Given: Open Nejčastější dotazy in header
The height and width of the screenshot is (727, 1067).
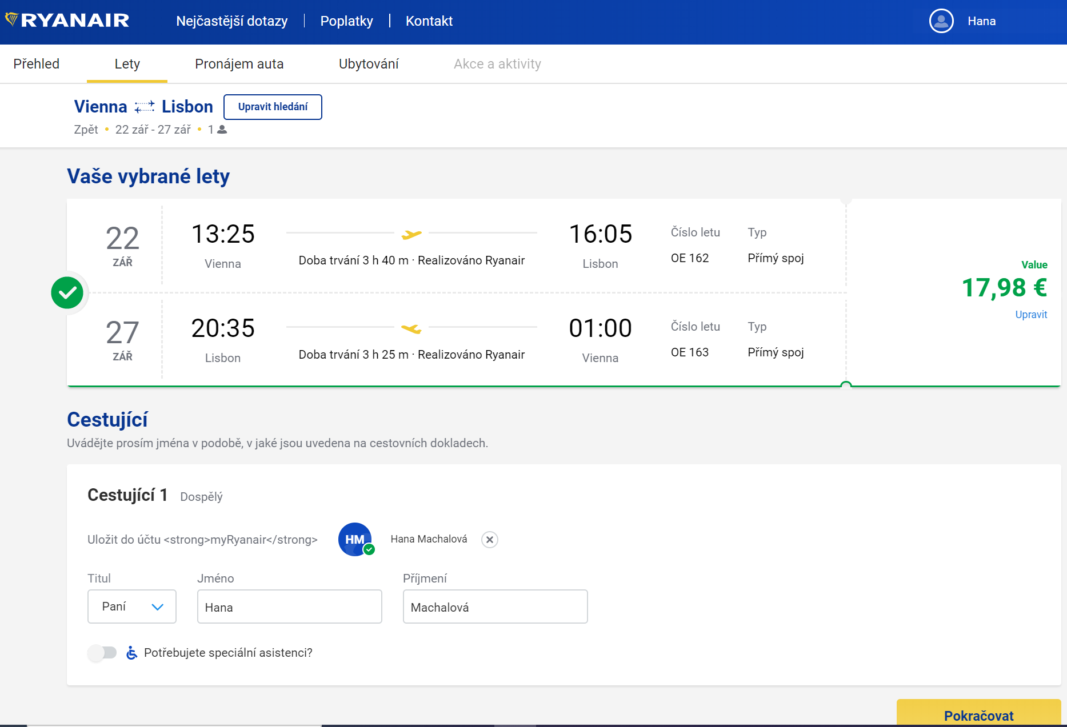Looking at the screenshot, I should 232,21.
